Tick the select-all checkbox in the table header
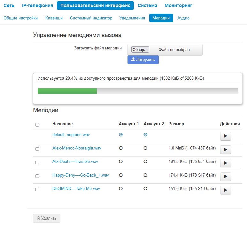The width and height of the screenshot is (247, 226). pos(37,125)
